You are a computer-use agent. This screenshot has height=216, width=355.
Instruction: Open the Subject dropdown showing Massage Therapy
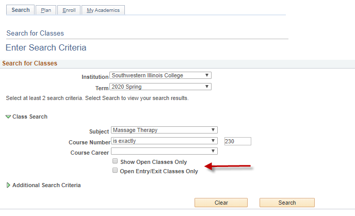coord(164,130)
